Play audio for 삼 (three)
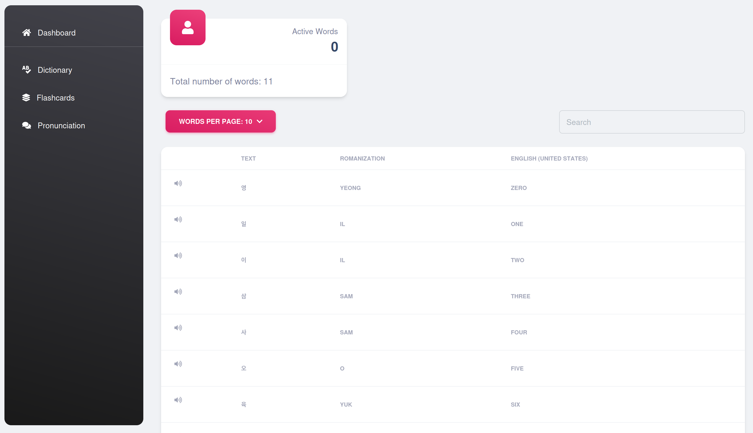 point(178,291)
